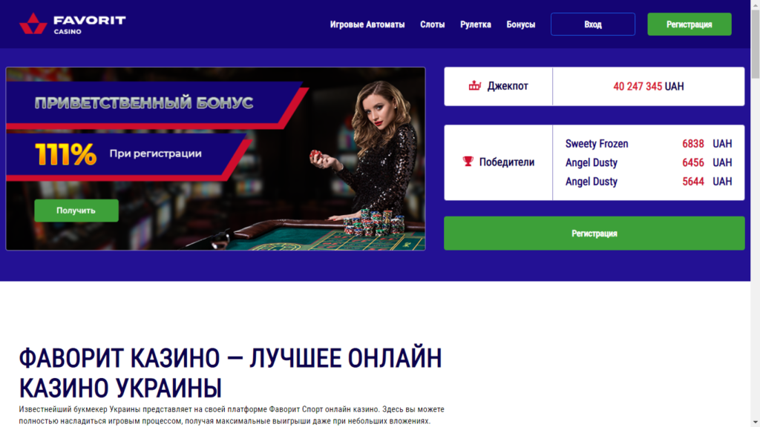Open the Игровые Автоматы menu item

tap(367, 24)
